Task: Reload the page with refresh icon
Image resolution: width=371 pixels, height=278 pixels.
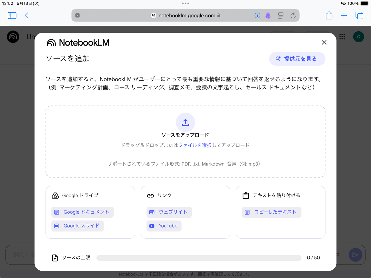Action: point(293,15)
